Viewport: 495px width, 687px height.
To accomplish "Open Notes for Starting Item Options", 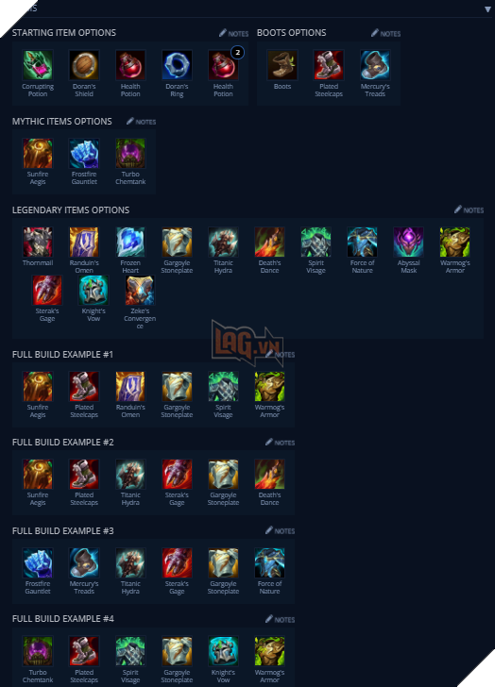I will click(233, 33).
